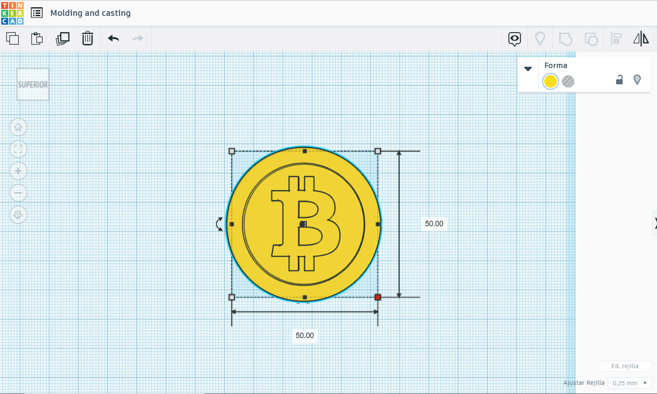Toggle the shape lock icon
This screenshot has height=394, width=657.
(619, 80)
